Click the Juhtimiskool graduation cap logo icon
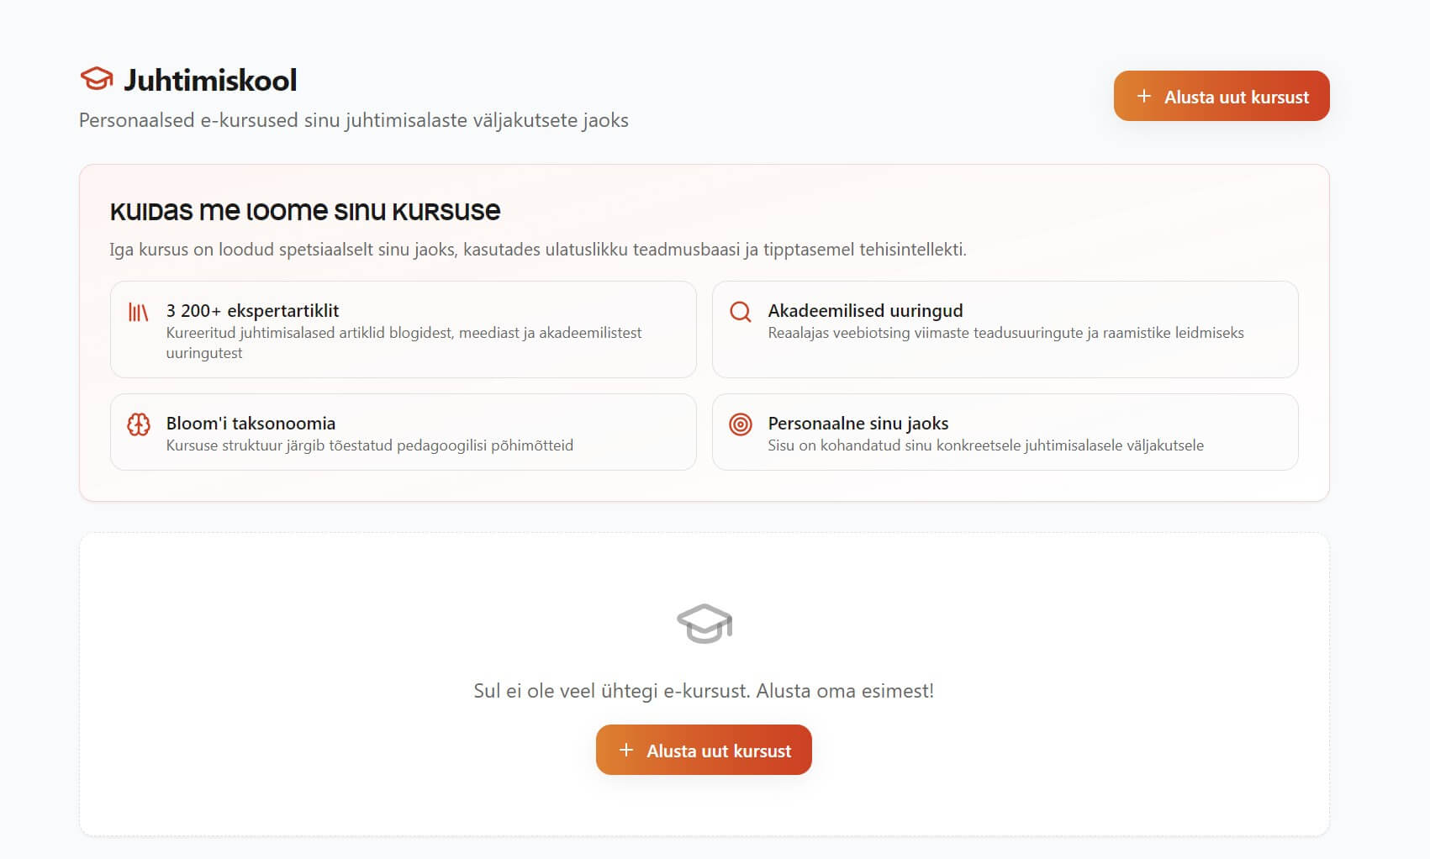Image resolution: width=1430 pixels, height=859 pixels. pyautogui.click(x=97, y=79)
